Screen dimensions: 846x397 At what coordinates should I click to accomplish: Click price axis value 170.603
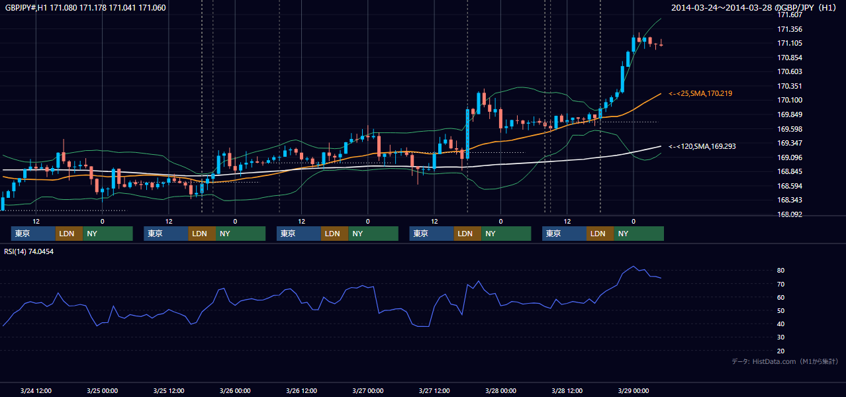(790, 72)
